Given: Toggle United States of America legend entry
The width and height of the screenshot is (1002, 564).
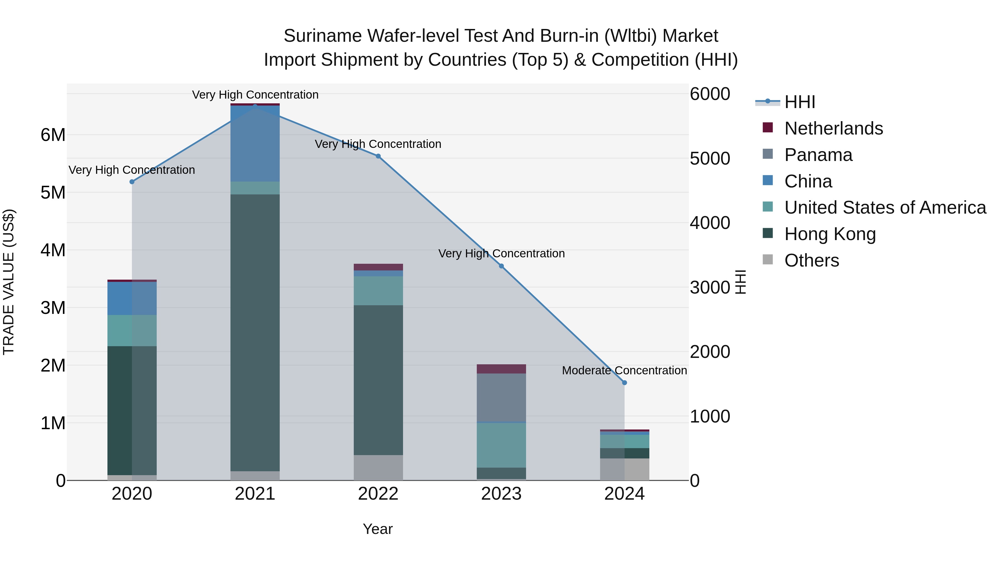Looking at the screenshot, I should (875, 207).
